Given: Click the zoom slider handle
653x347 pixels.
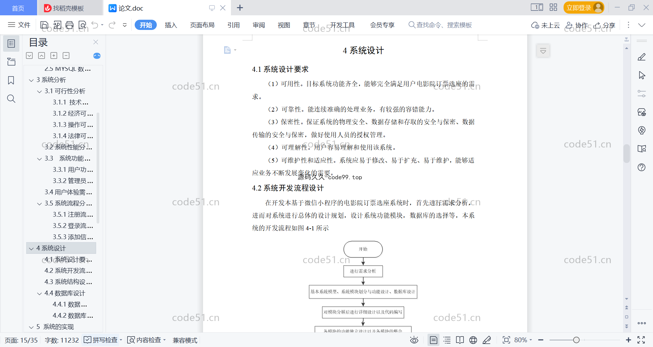Looking at the screenshot, I should tap(576, 340).
